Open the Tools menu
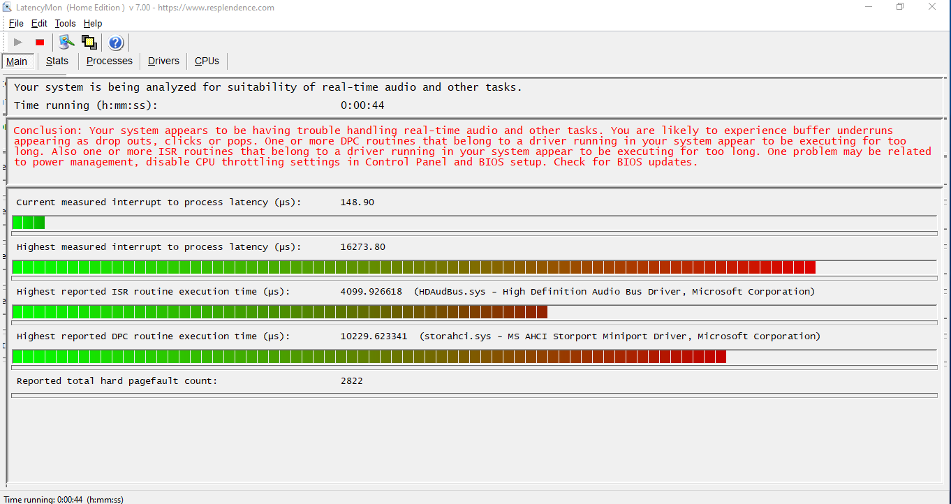This screenshot has width=951, height=504. point(65,24)
